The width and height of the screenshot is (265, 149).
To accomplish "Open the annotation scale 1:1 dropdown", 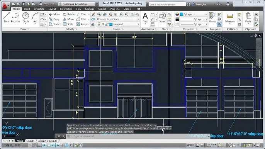I will click(212, 145).
